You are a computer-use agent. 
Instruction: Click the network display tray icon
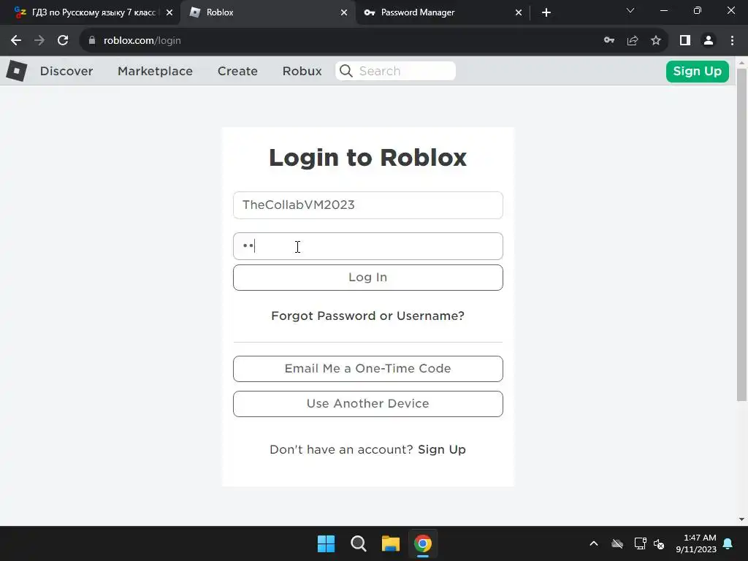point(640,543)
